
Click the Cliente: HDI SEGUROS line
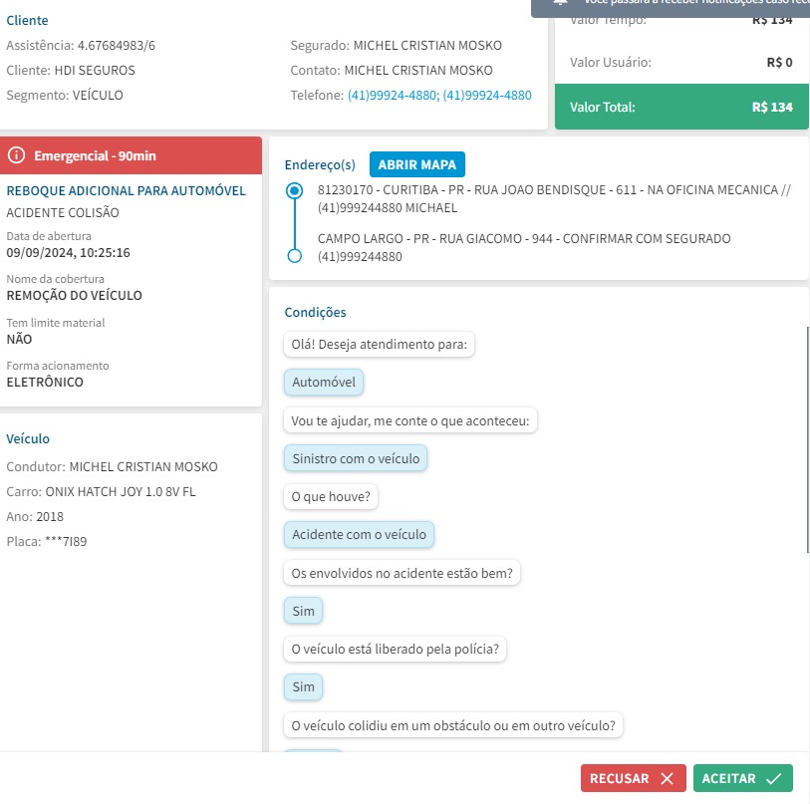point(71,71)
